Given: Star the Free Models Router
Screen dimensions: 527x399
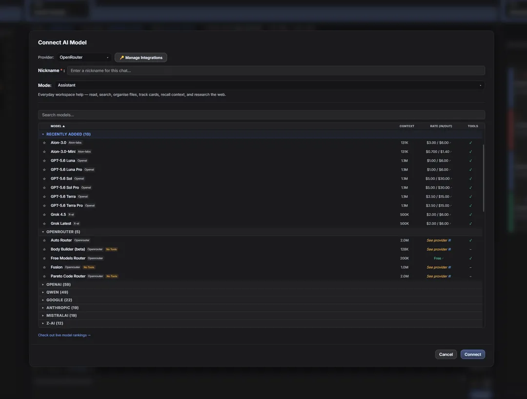Looking at the screenshot, I should (44, 258).
